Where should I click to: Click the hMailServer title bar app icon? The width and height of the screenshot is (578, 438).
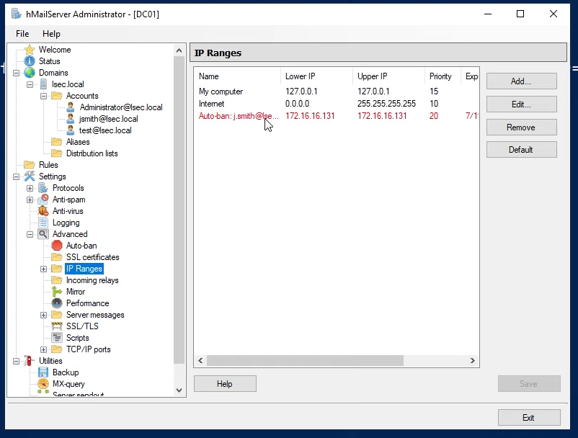[x=17, y=14]
